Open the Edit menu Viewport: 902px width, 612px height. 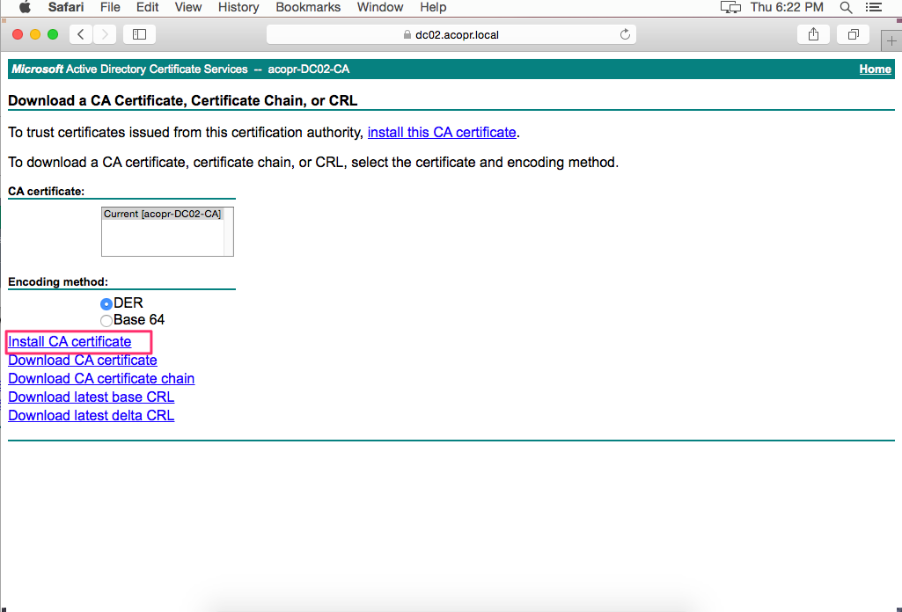point(147,7)
